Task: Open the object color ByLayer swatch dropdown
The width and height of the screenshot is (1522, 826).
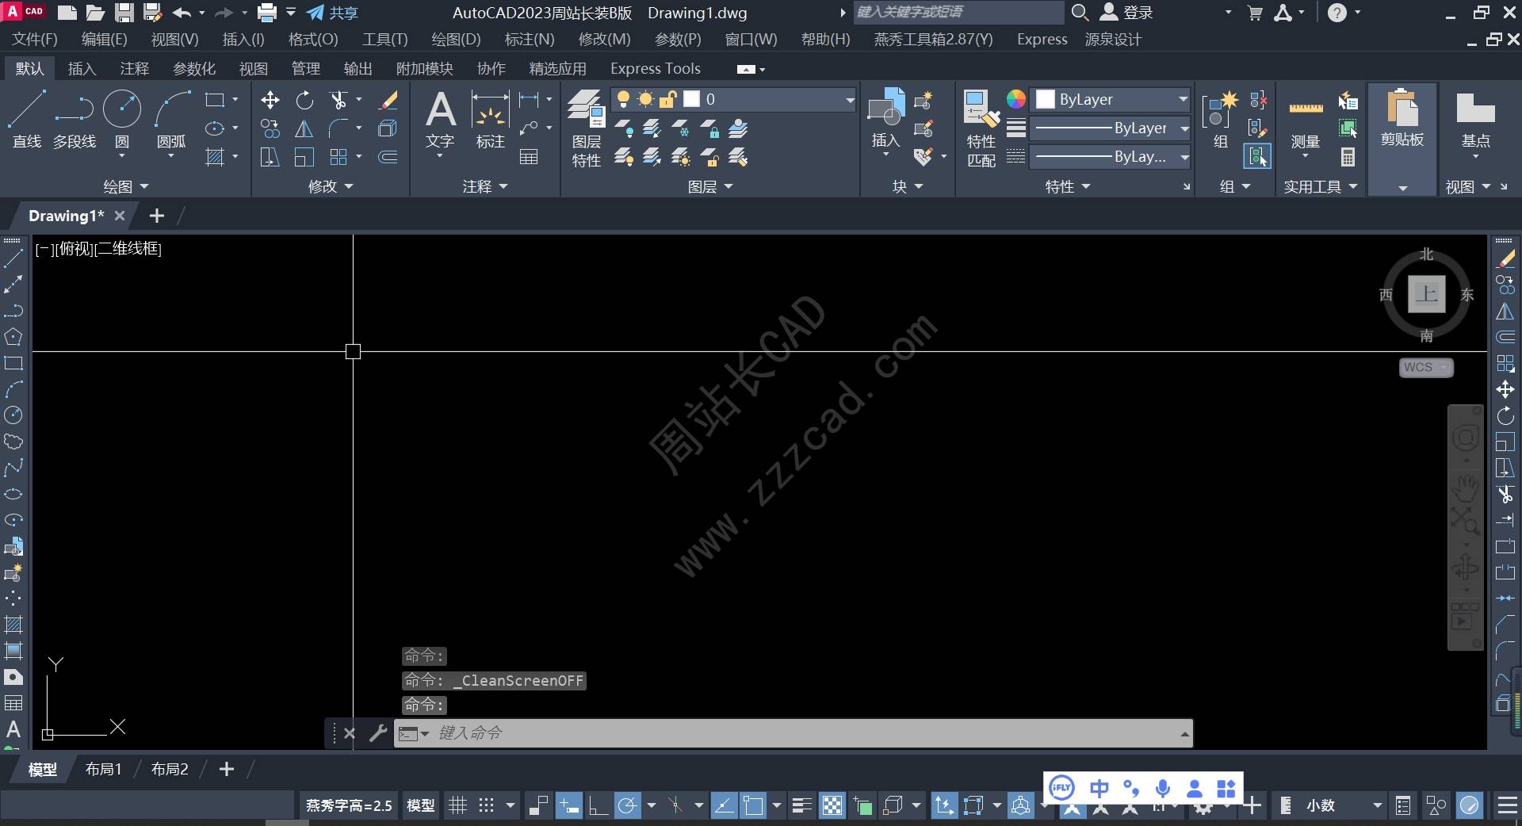Action: (1110, 99)
